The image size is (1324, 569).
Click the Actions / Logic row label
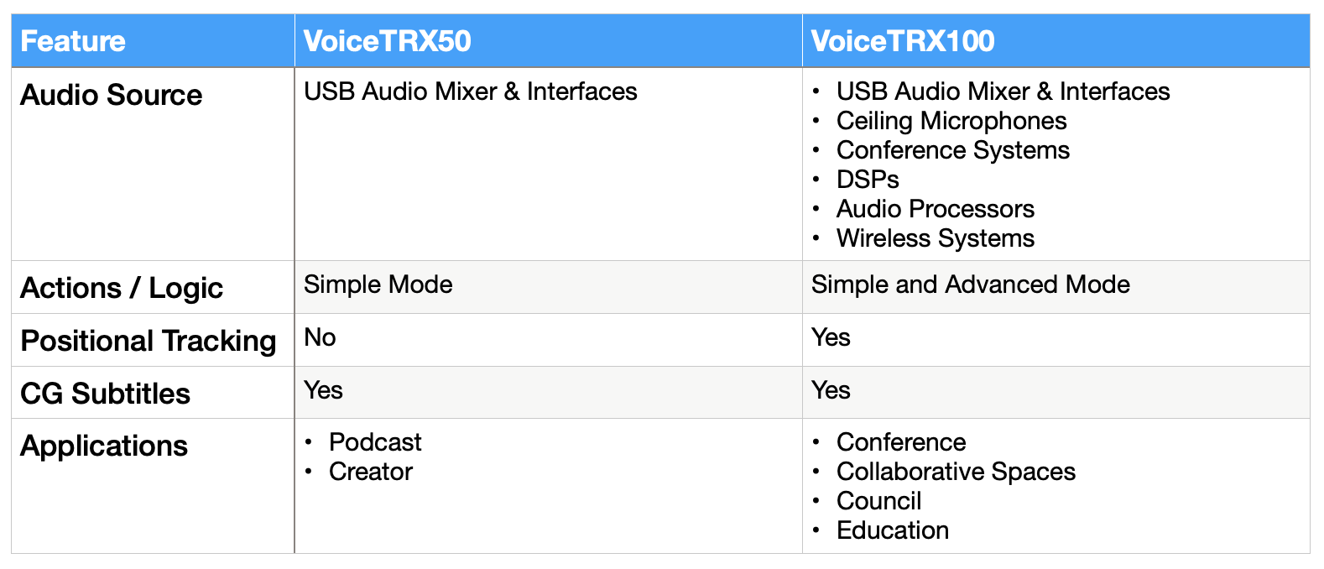122,288
